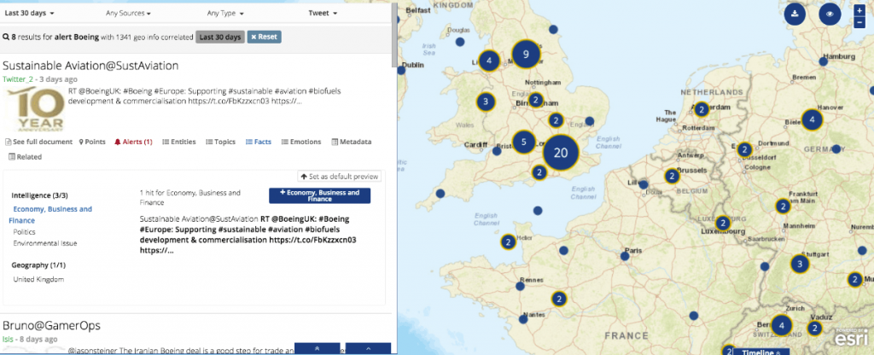Open the Any Type dropdown
This screenshot has width=874, height=355.
point(227,13)
